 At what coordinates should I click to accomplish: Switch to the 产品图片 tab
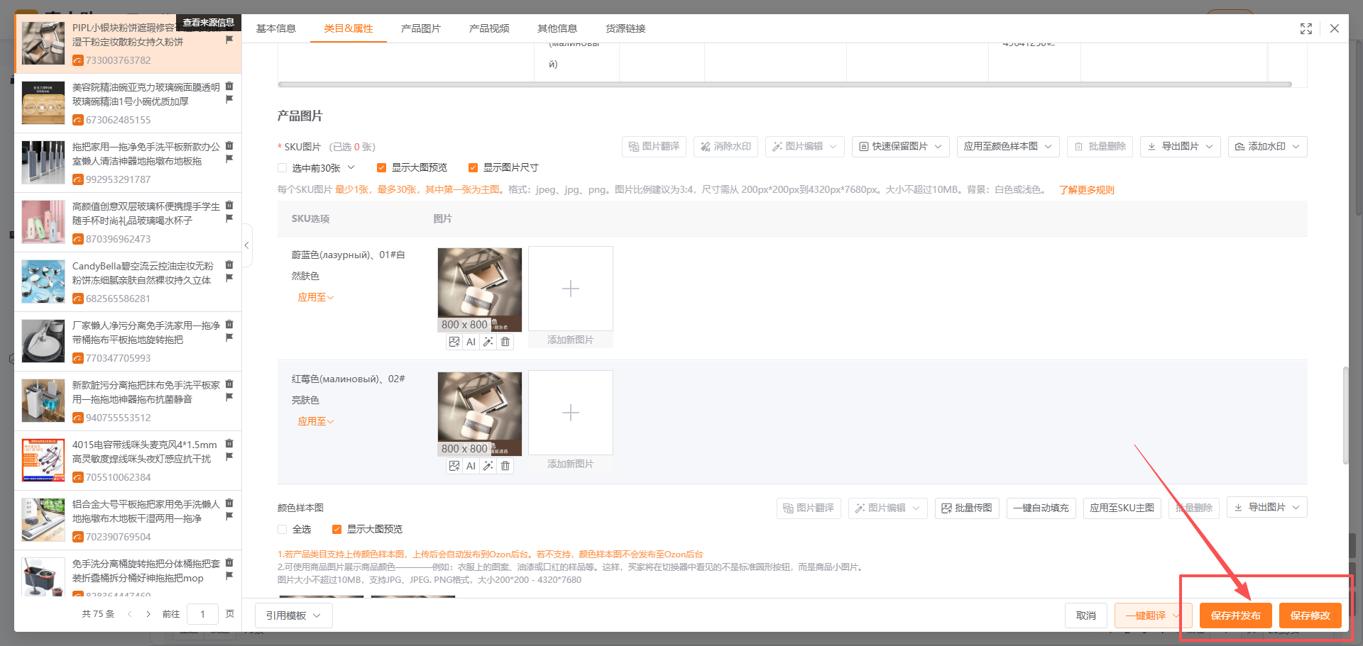(x=421, y=28)
